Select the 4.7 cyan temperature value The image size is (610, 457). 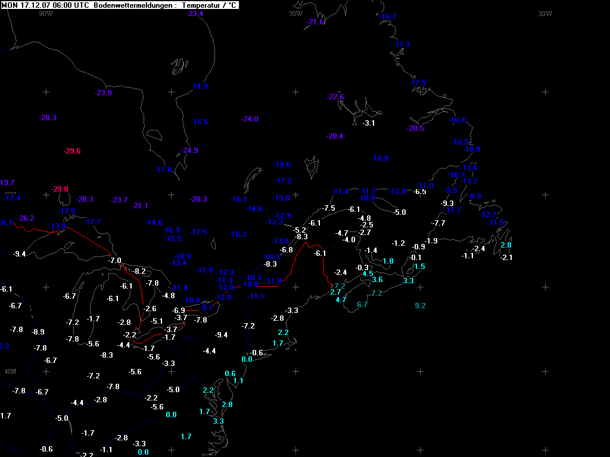[x=341, y=300]
